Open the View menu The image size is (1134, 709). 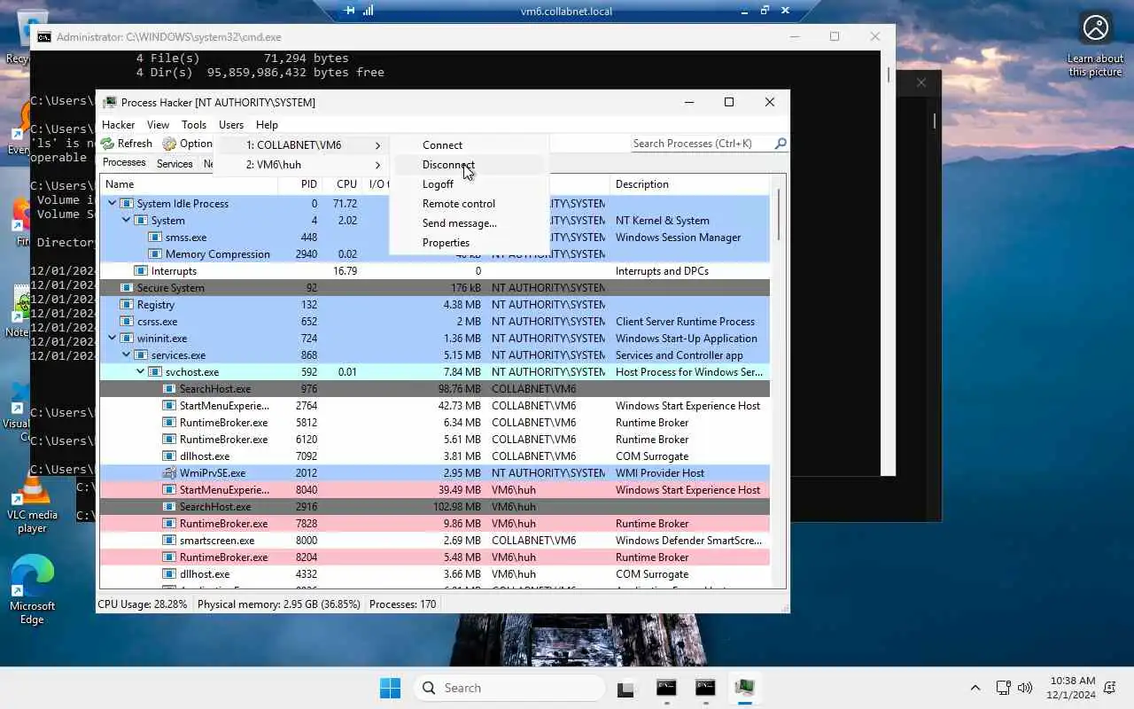[158, 125]
